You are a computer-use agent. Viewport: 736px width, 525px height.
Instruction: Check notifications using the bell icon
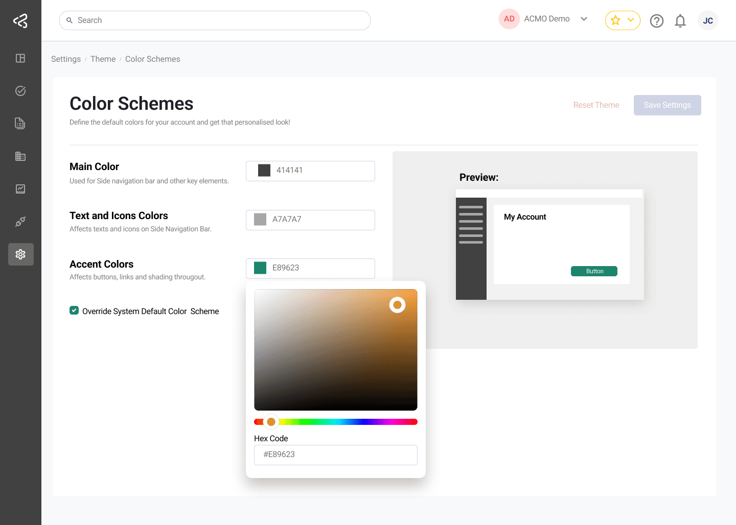tap(680, 20)
